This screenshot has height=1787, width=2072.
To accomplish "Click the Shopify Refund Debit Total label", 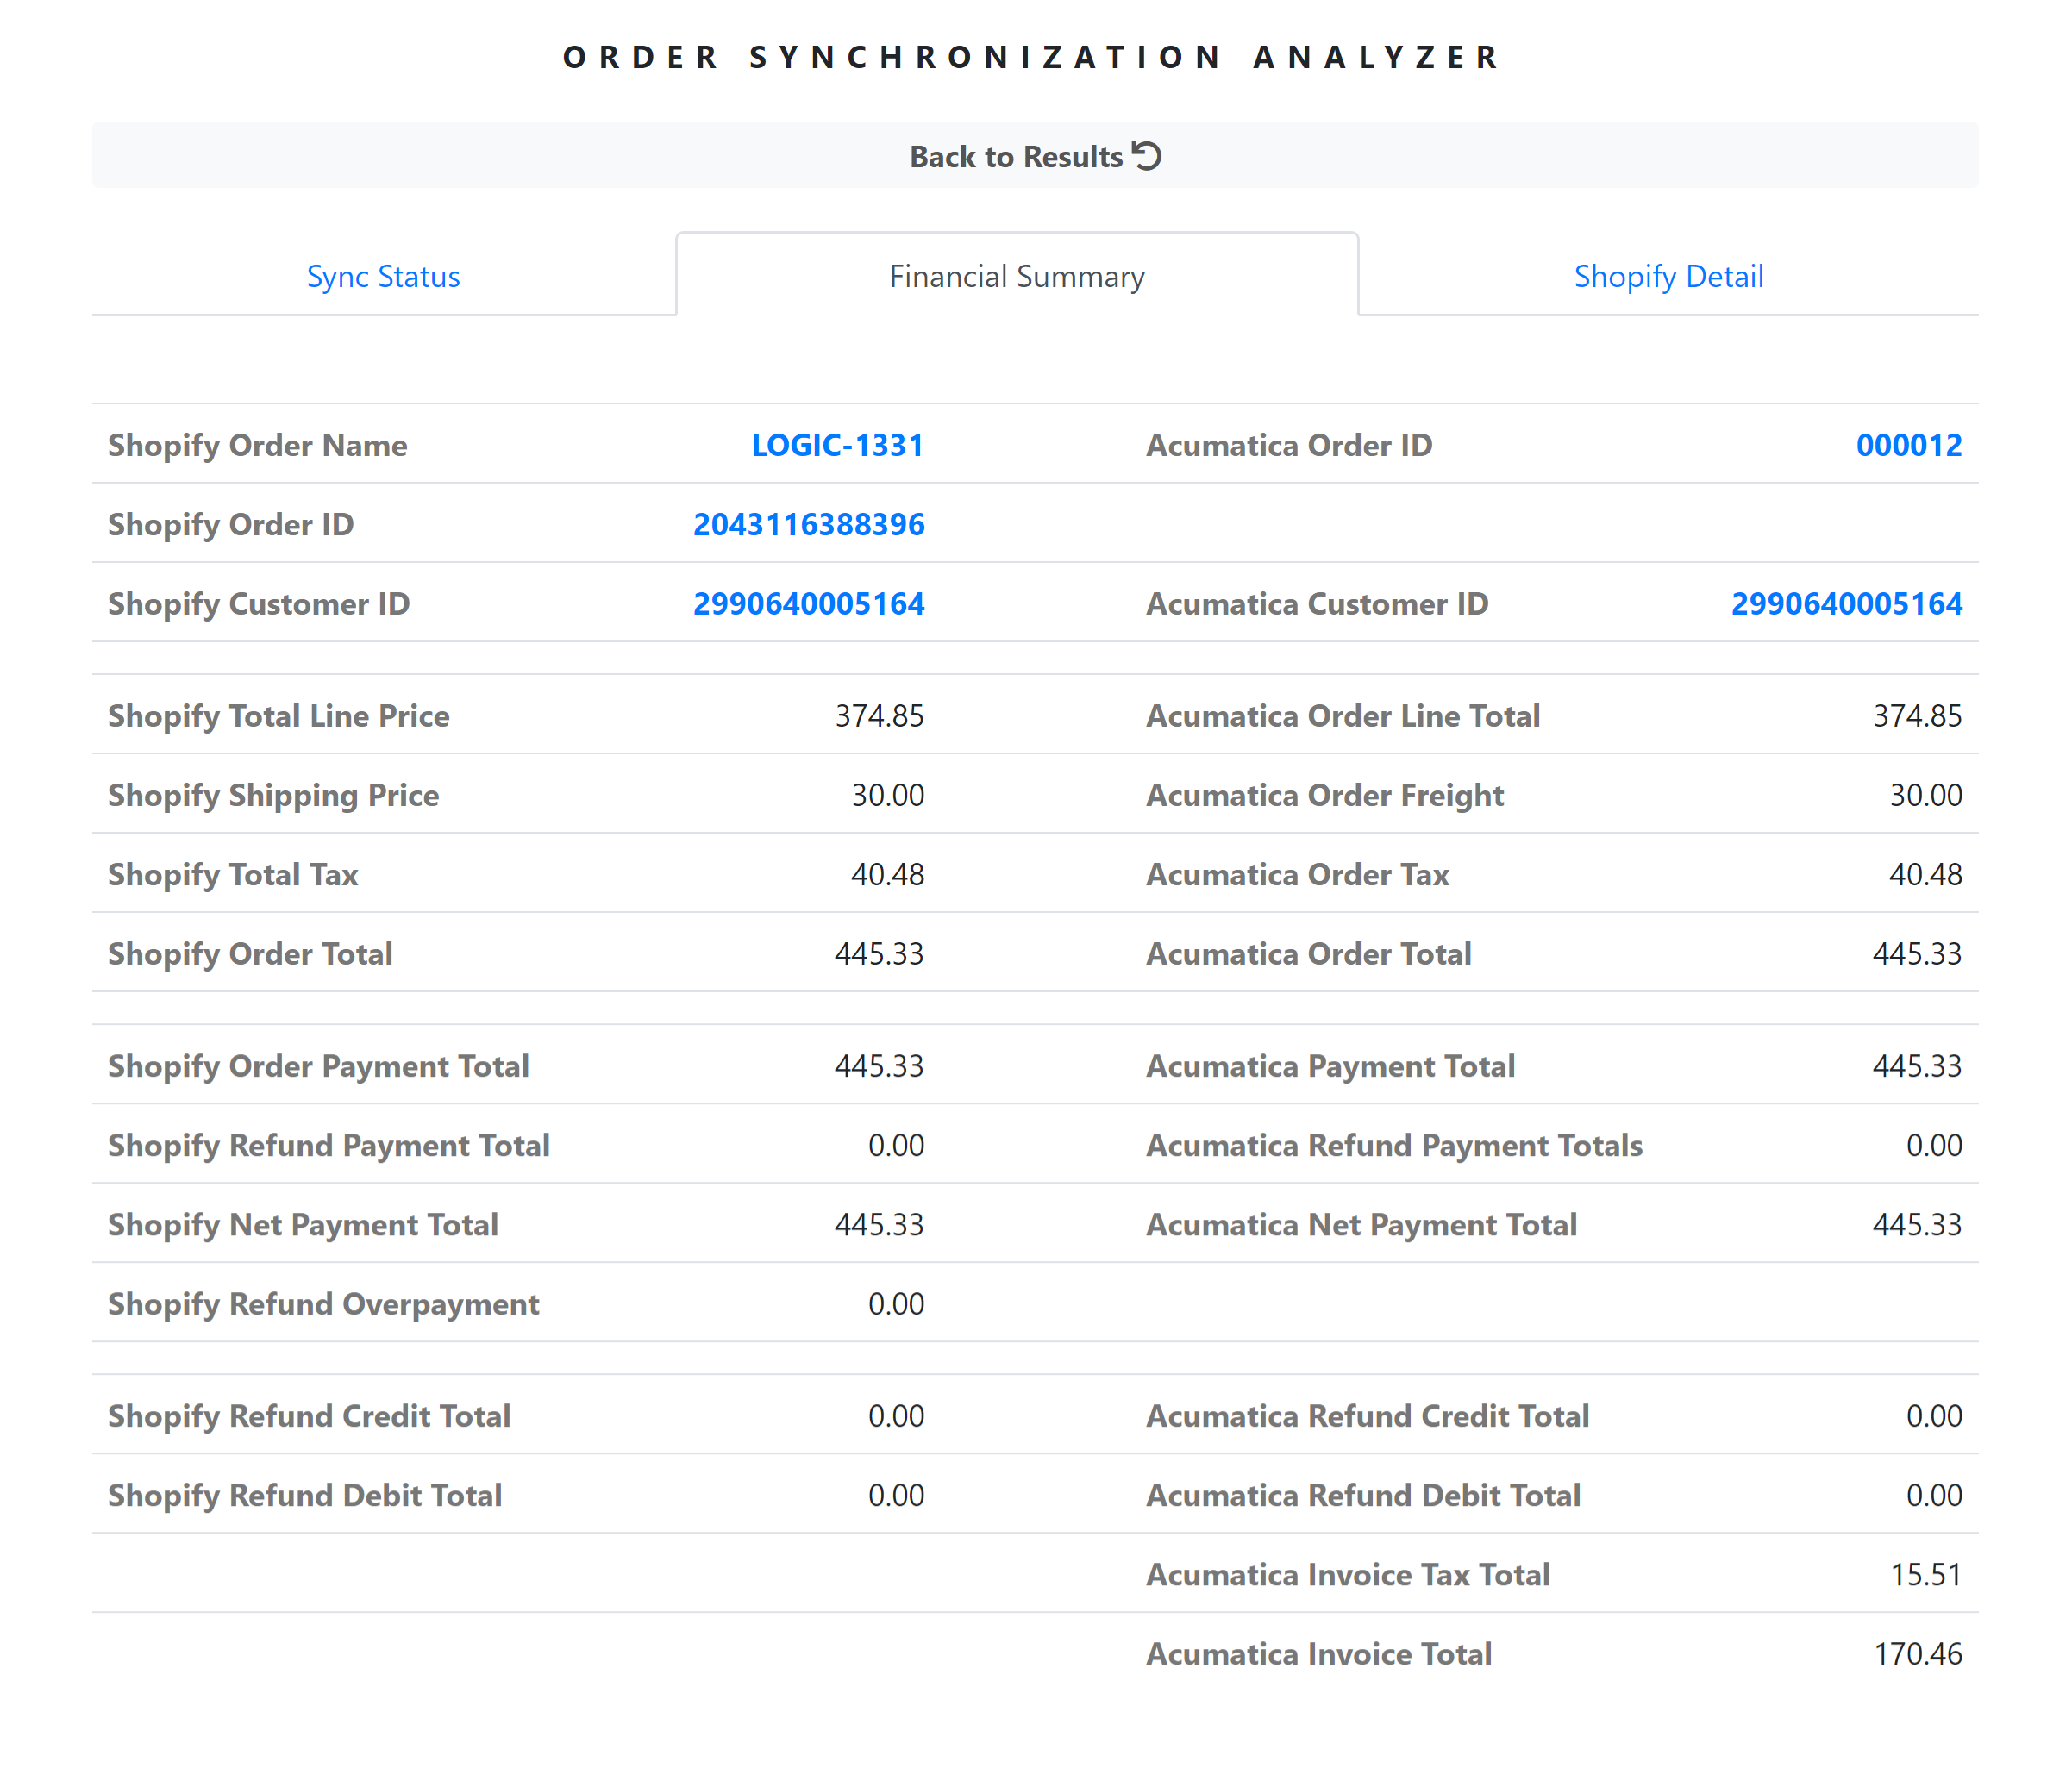I will click(x=305, y=1496).
